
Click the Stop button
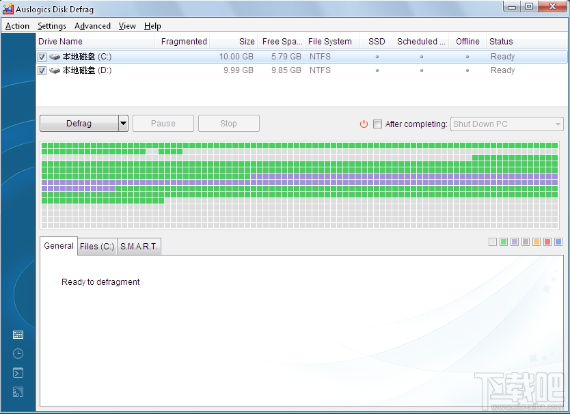pos(228,123)
